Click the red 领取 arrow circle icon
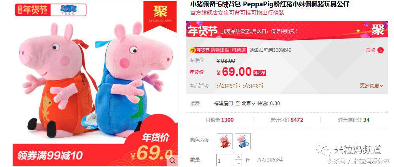The width and height of the screenshot is (394, 167). pos(381,50)
